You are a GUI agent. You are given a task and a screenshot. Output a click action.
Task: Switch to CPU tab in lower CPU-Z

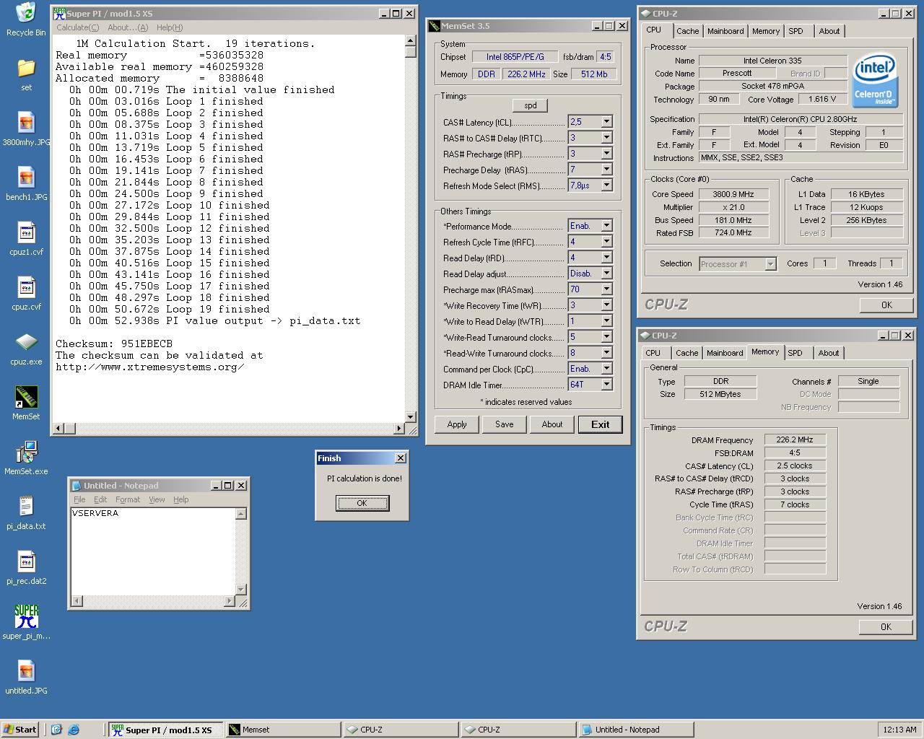[653, 353]
